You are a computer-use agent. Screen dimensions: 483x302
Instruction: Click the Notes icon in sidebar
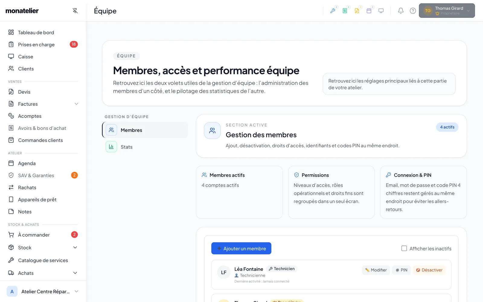(x=11, y=211)
